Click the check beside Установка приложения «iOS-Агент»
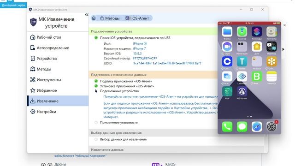 pos(96,86)
